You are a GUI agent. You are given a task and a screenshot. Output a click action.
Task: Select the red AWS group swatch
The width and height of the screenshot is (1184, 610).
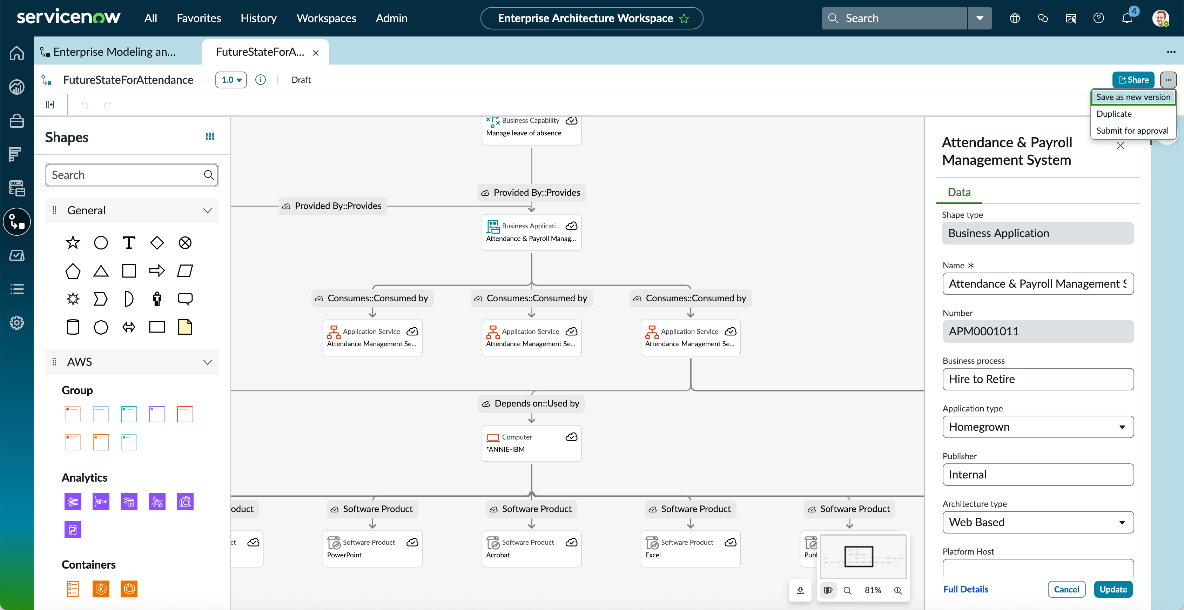(185, 414)
